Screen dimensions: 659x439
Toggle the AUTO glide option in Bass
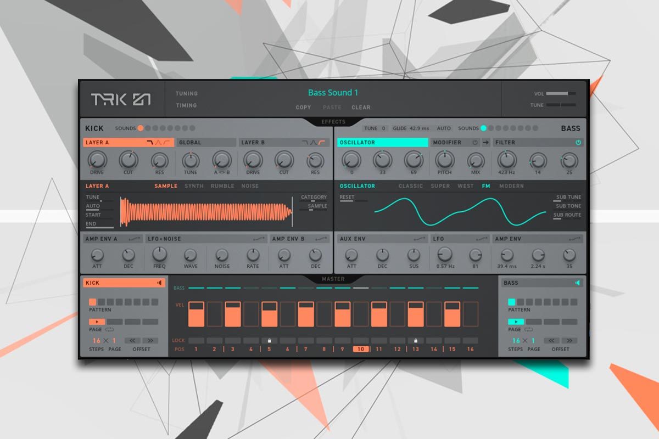(x=444, y=128)
